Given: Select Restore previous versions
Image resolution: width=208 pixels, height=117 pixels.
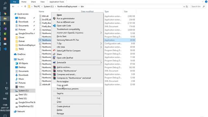Looking at the screenshot, I should [68, 89].
